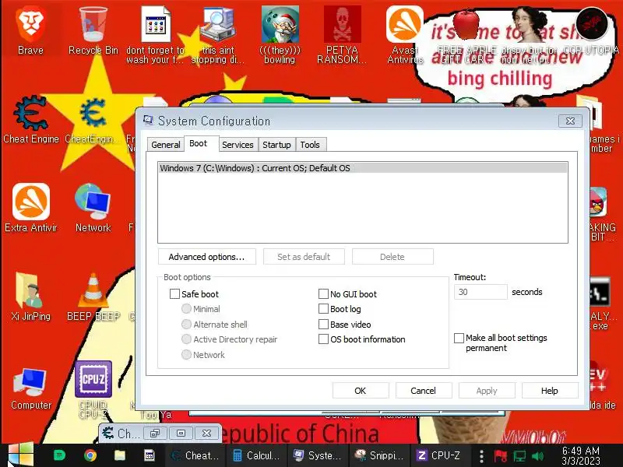Image resolution: width=623 pixels, height=467 pixels.
Task: Enable the Boot log checkbox
Action: coord(323,309)
